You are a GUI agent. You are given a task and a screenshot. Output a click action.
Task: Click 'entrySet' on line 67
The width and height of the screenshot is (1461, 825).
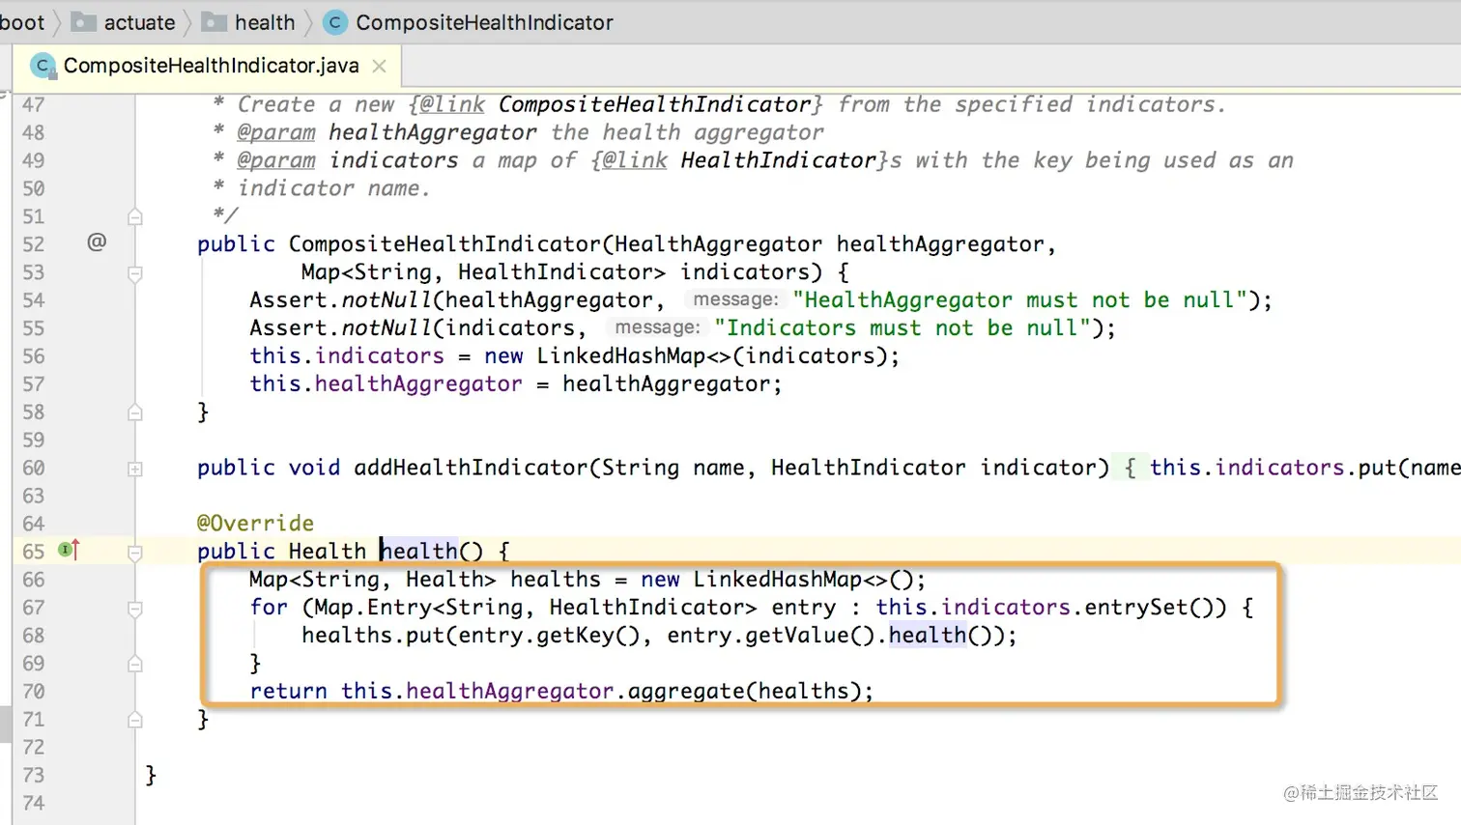(1136, 608)
